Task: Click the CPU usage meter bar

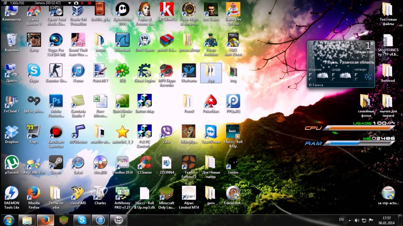Action: click(x=359, y=128)
